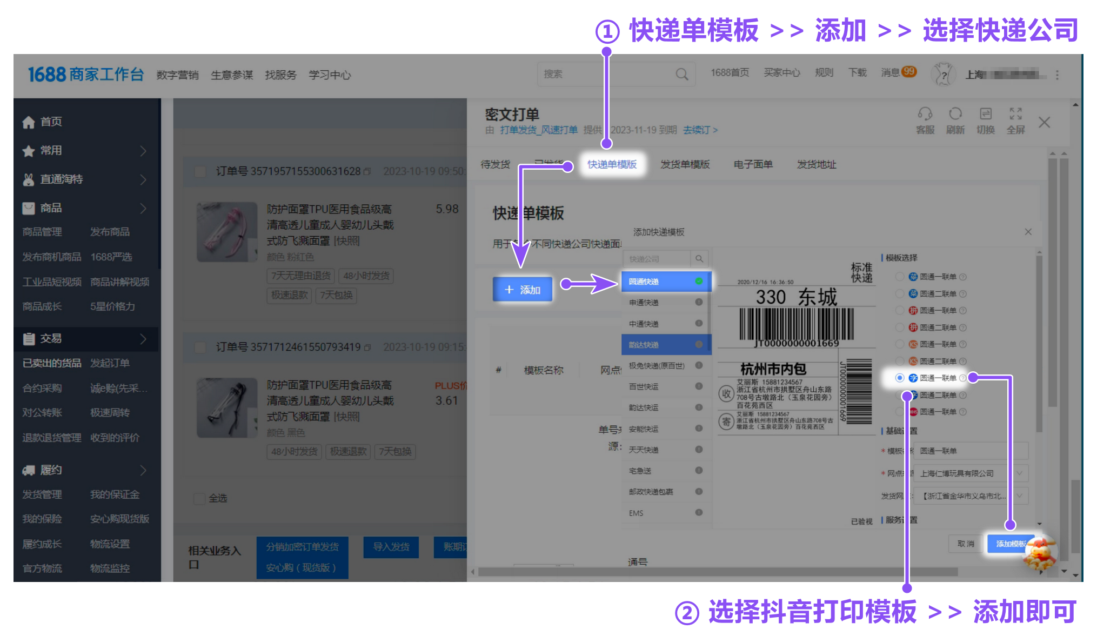Click the 直通淘特 icon in sidebar

29,179
